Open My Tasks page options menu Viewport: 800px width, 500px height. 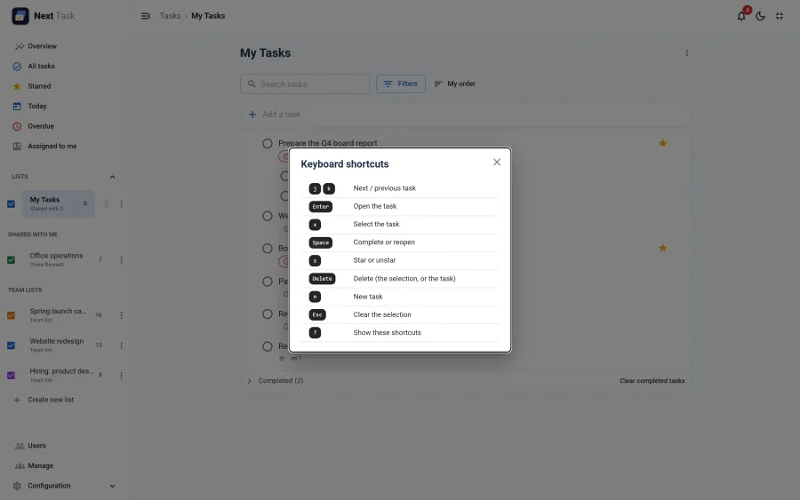687,53
